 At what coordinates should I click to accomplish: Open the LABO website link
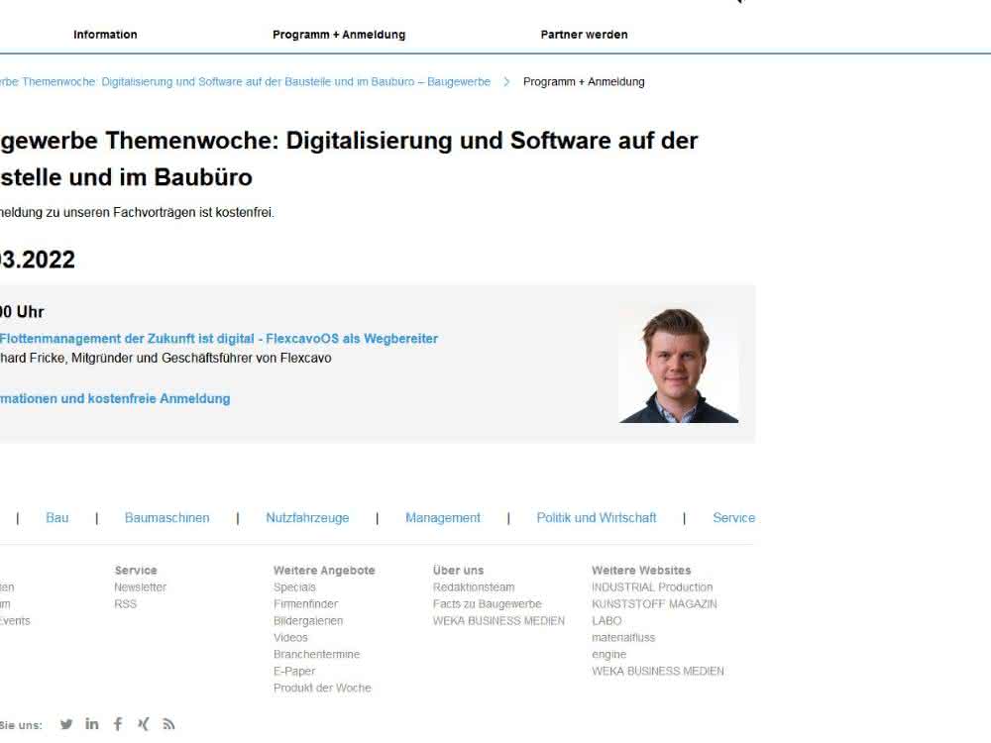[x=606, y=621]
